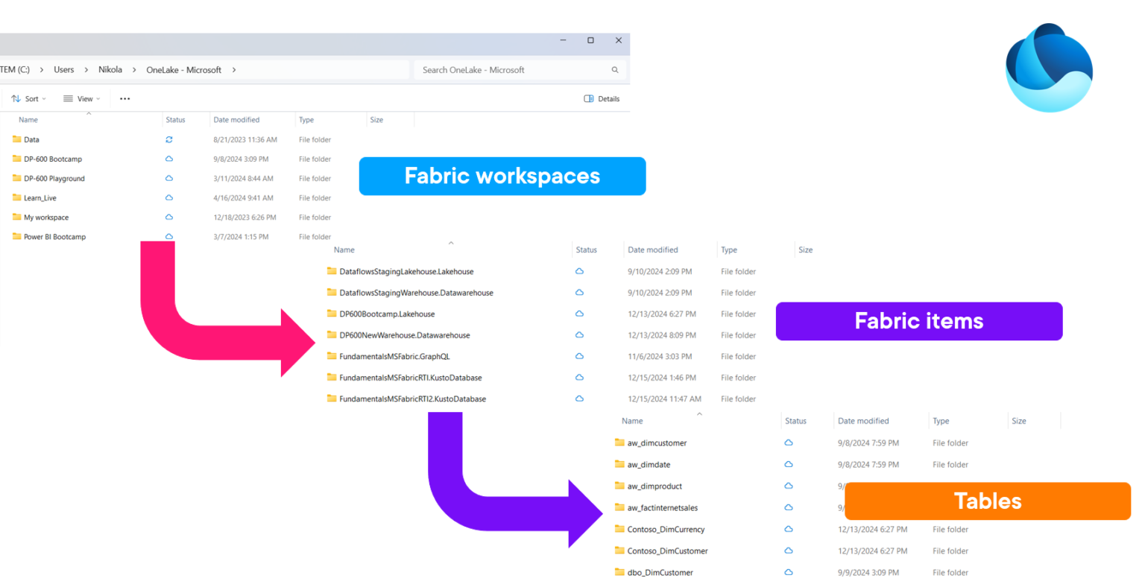Click the folder icon of My workspace

16,217
